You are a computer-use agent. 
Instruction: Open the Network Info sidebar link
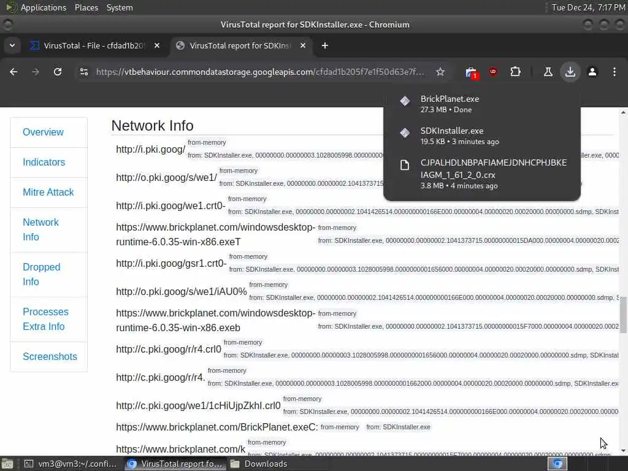[40, 229]
